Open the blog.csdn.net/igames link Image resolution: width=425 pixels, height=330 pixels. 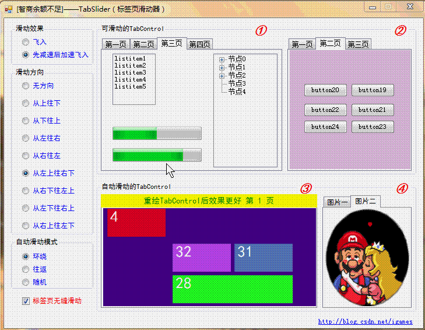365,322
